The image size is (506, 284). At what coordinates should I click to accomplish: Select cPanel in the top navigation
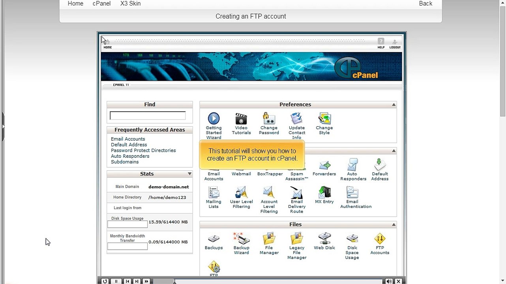pyautogui.click(x=101, y=4)
